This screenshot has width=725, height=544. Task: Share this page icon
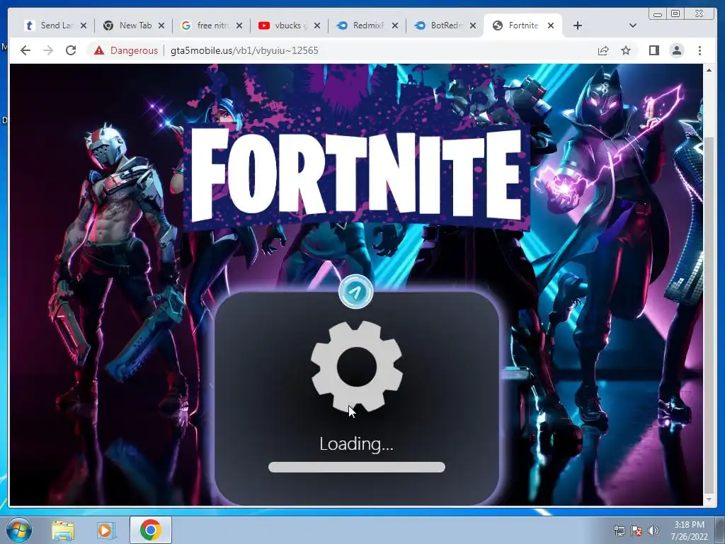coord(603,50)
